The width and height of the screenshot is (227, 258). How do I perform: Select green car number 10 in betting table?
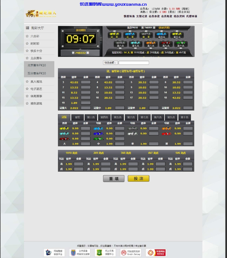pyautogui.click(x=98, y=139)
